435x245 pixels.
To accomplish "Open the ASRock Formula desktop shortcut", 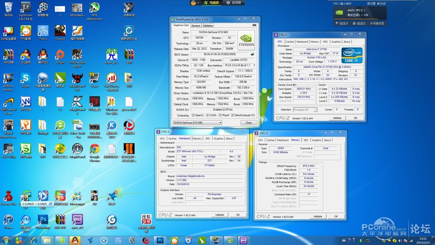I will (8, 82).
